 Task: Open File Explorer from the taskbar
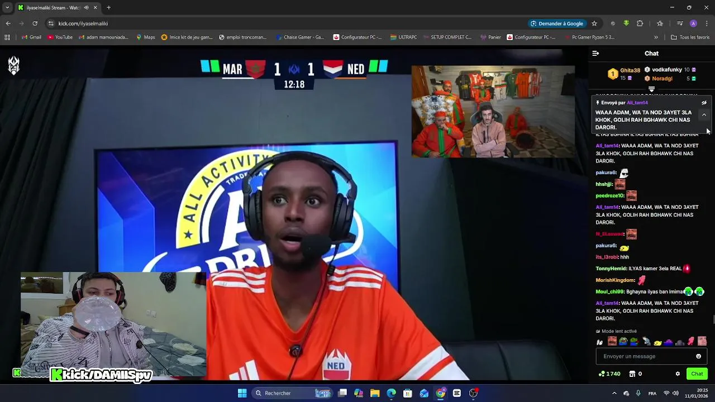point(375,393)
